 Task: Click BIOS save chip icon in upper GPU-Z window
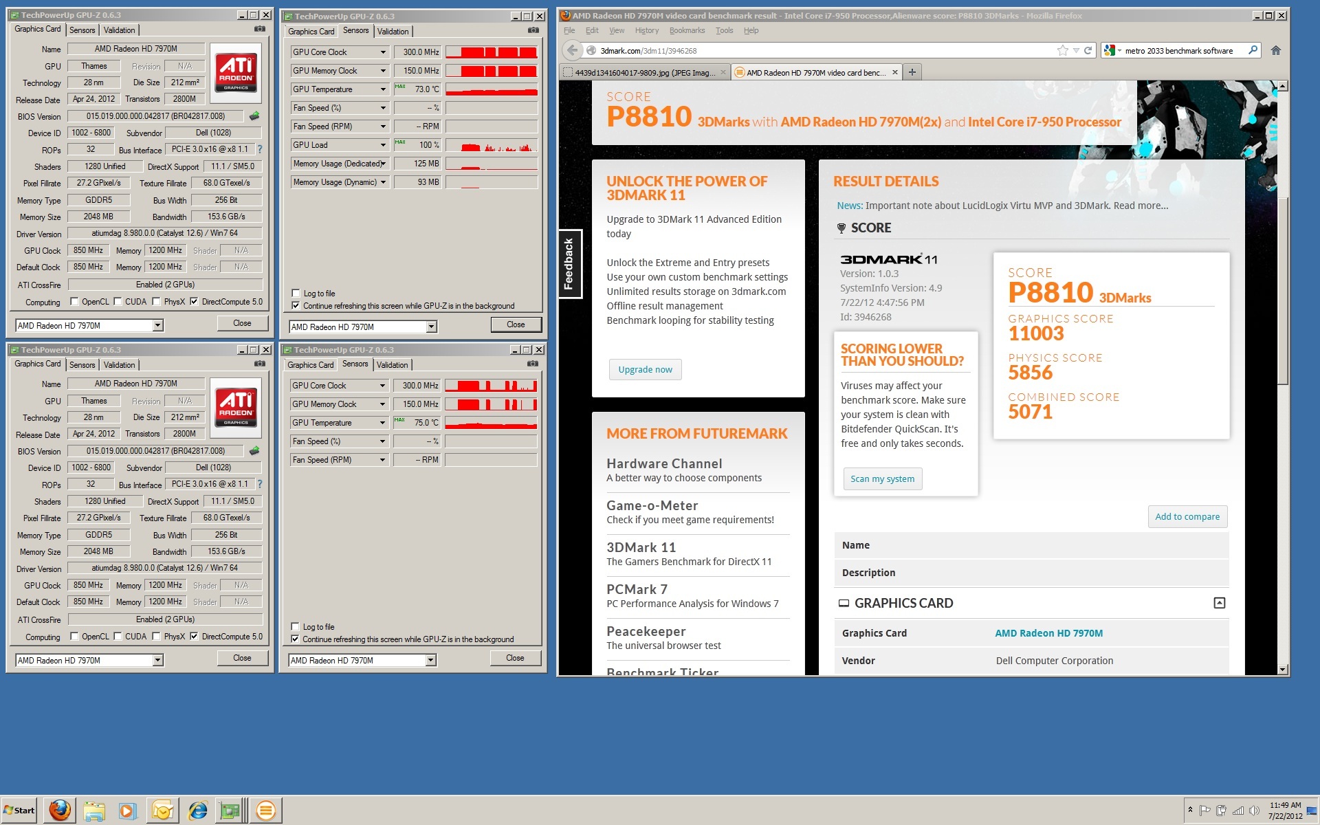pos(254,116)
